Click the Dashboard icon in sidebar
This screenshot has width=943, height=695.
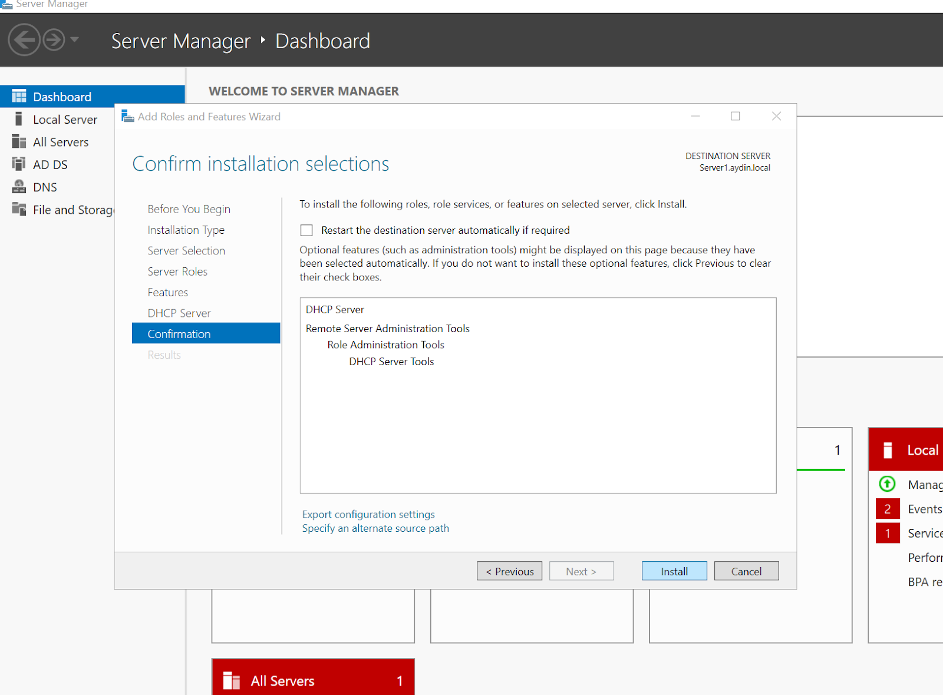19,97
